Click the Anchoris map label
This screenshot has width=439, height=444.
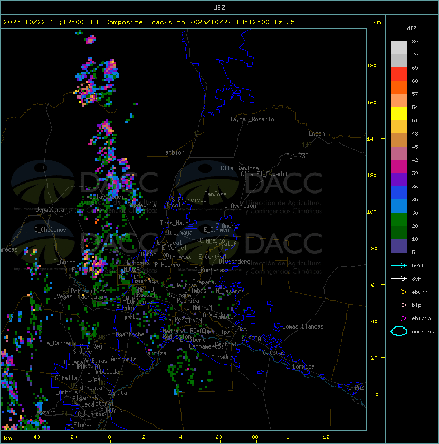coord(123,359)
